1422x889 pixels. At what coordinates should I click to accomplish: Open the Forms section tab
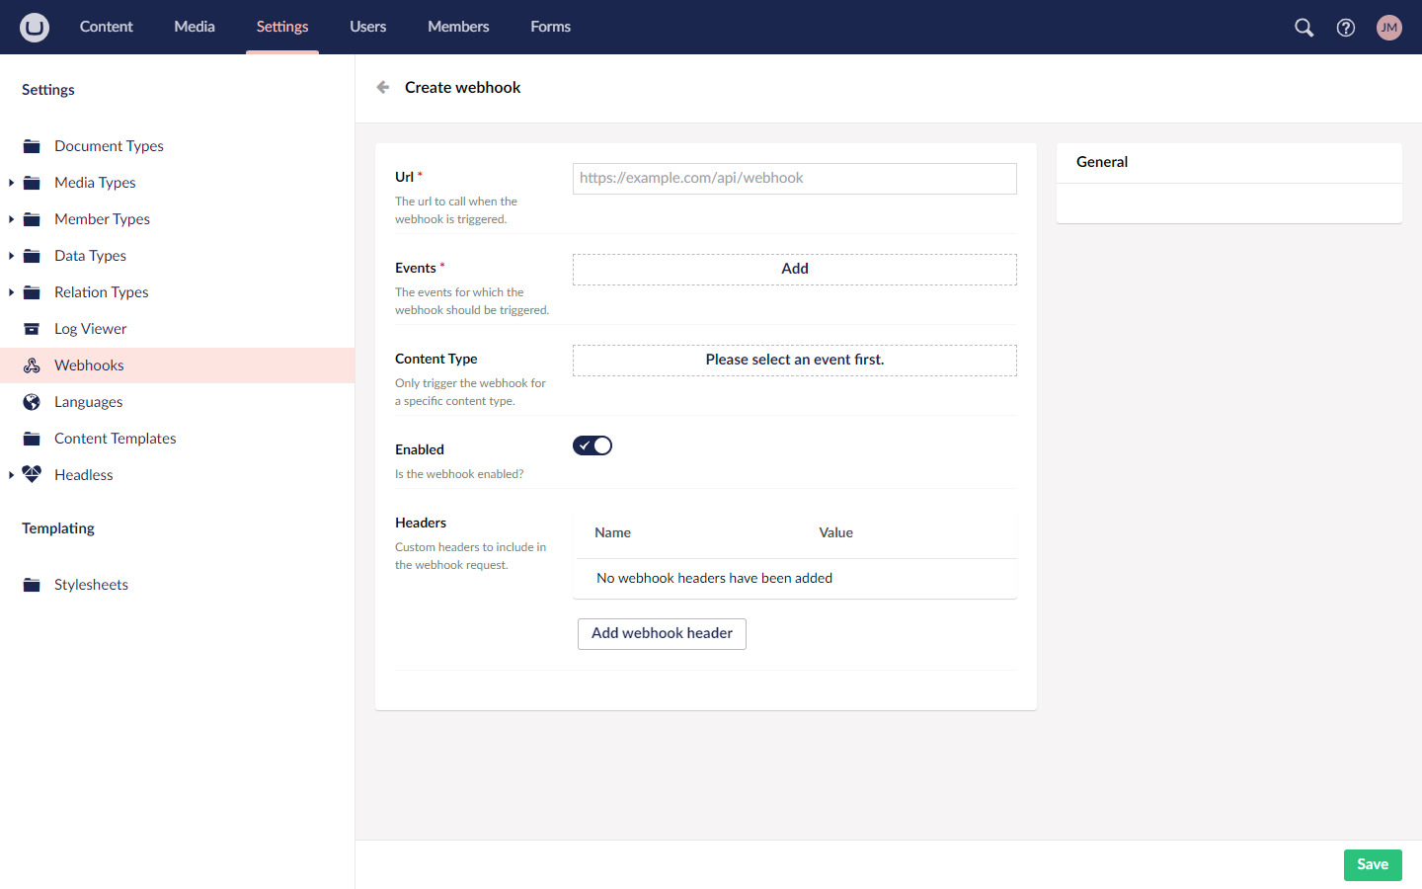click(x=550, y=27)
